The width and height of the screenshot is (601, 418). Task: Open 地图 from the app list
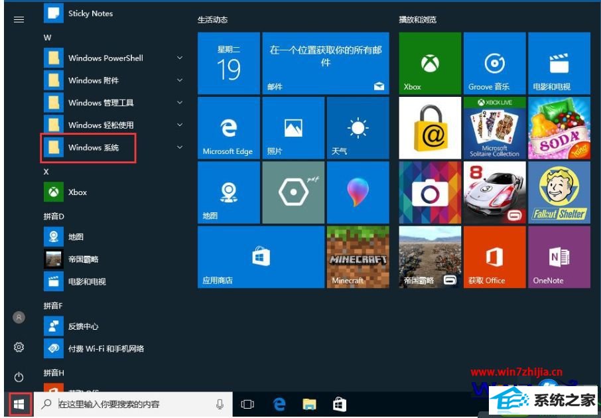[115, 237]
